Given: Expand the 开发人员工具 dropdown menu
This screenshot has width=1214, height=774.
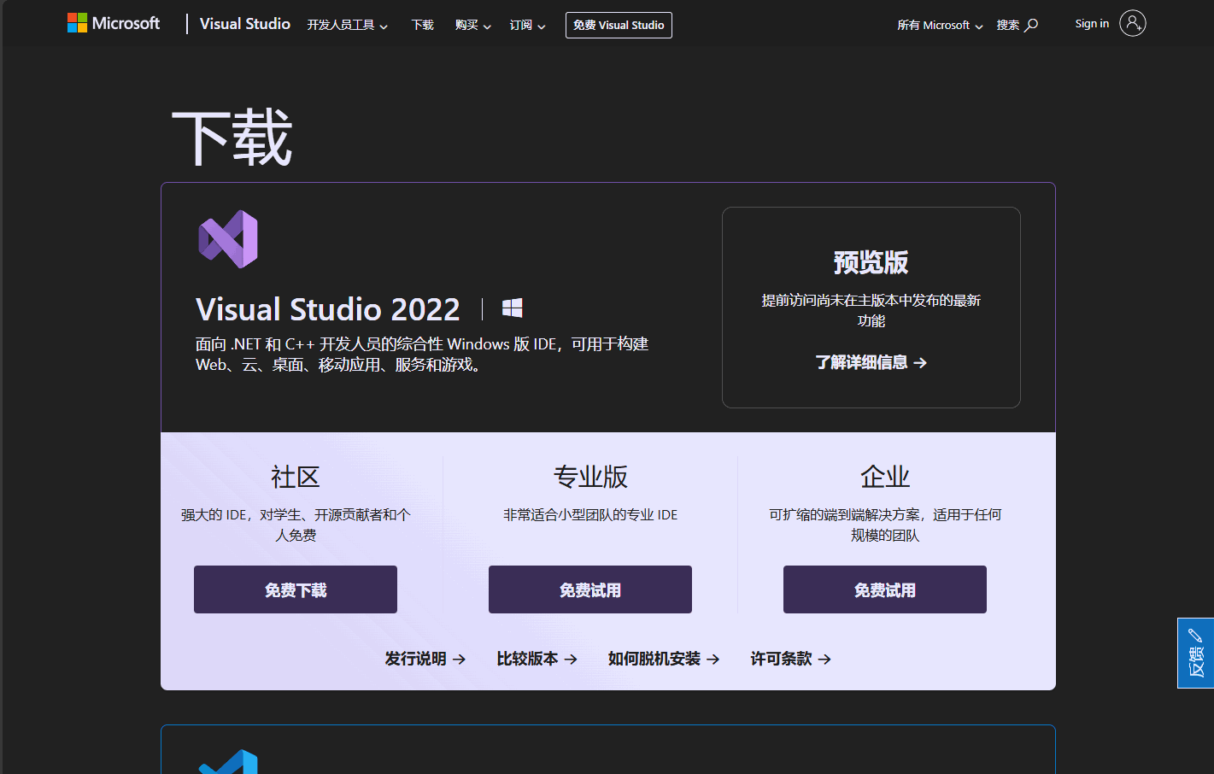Looking at the screenshot, I should click(x=347, y=25).
